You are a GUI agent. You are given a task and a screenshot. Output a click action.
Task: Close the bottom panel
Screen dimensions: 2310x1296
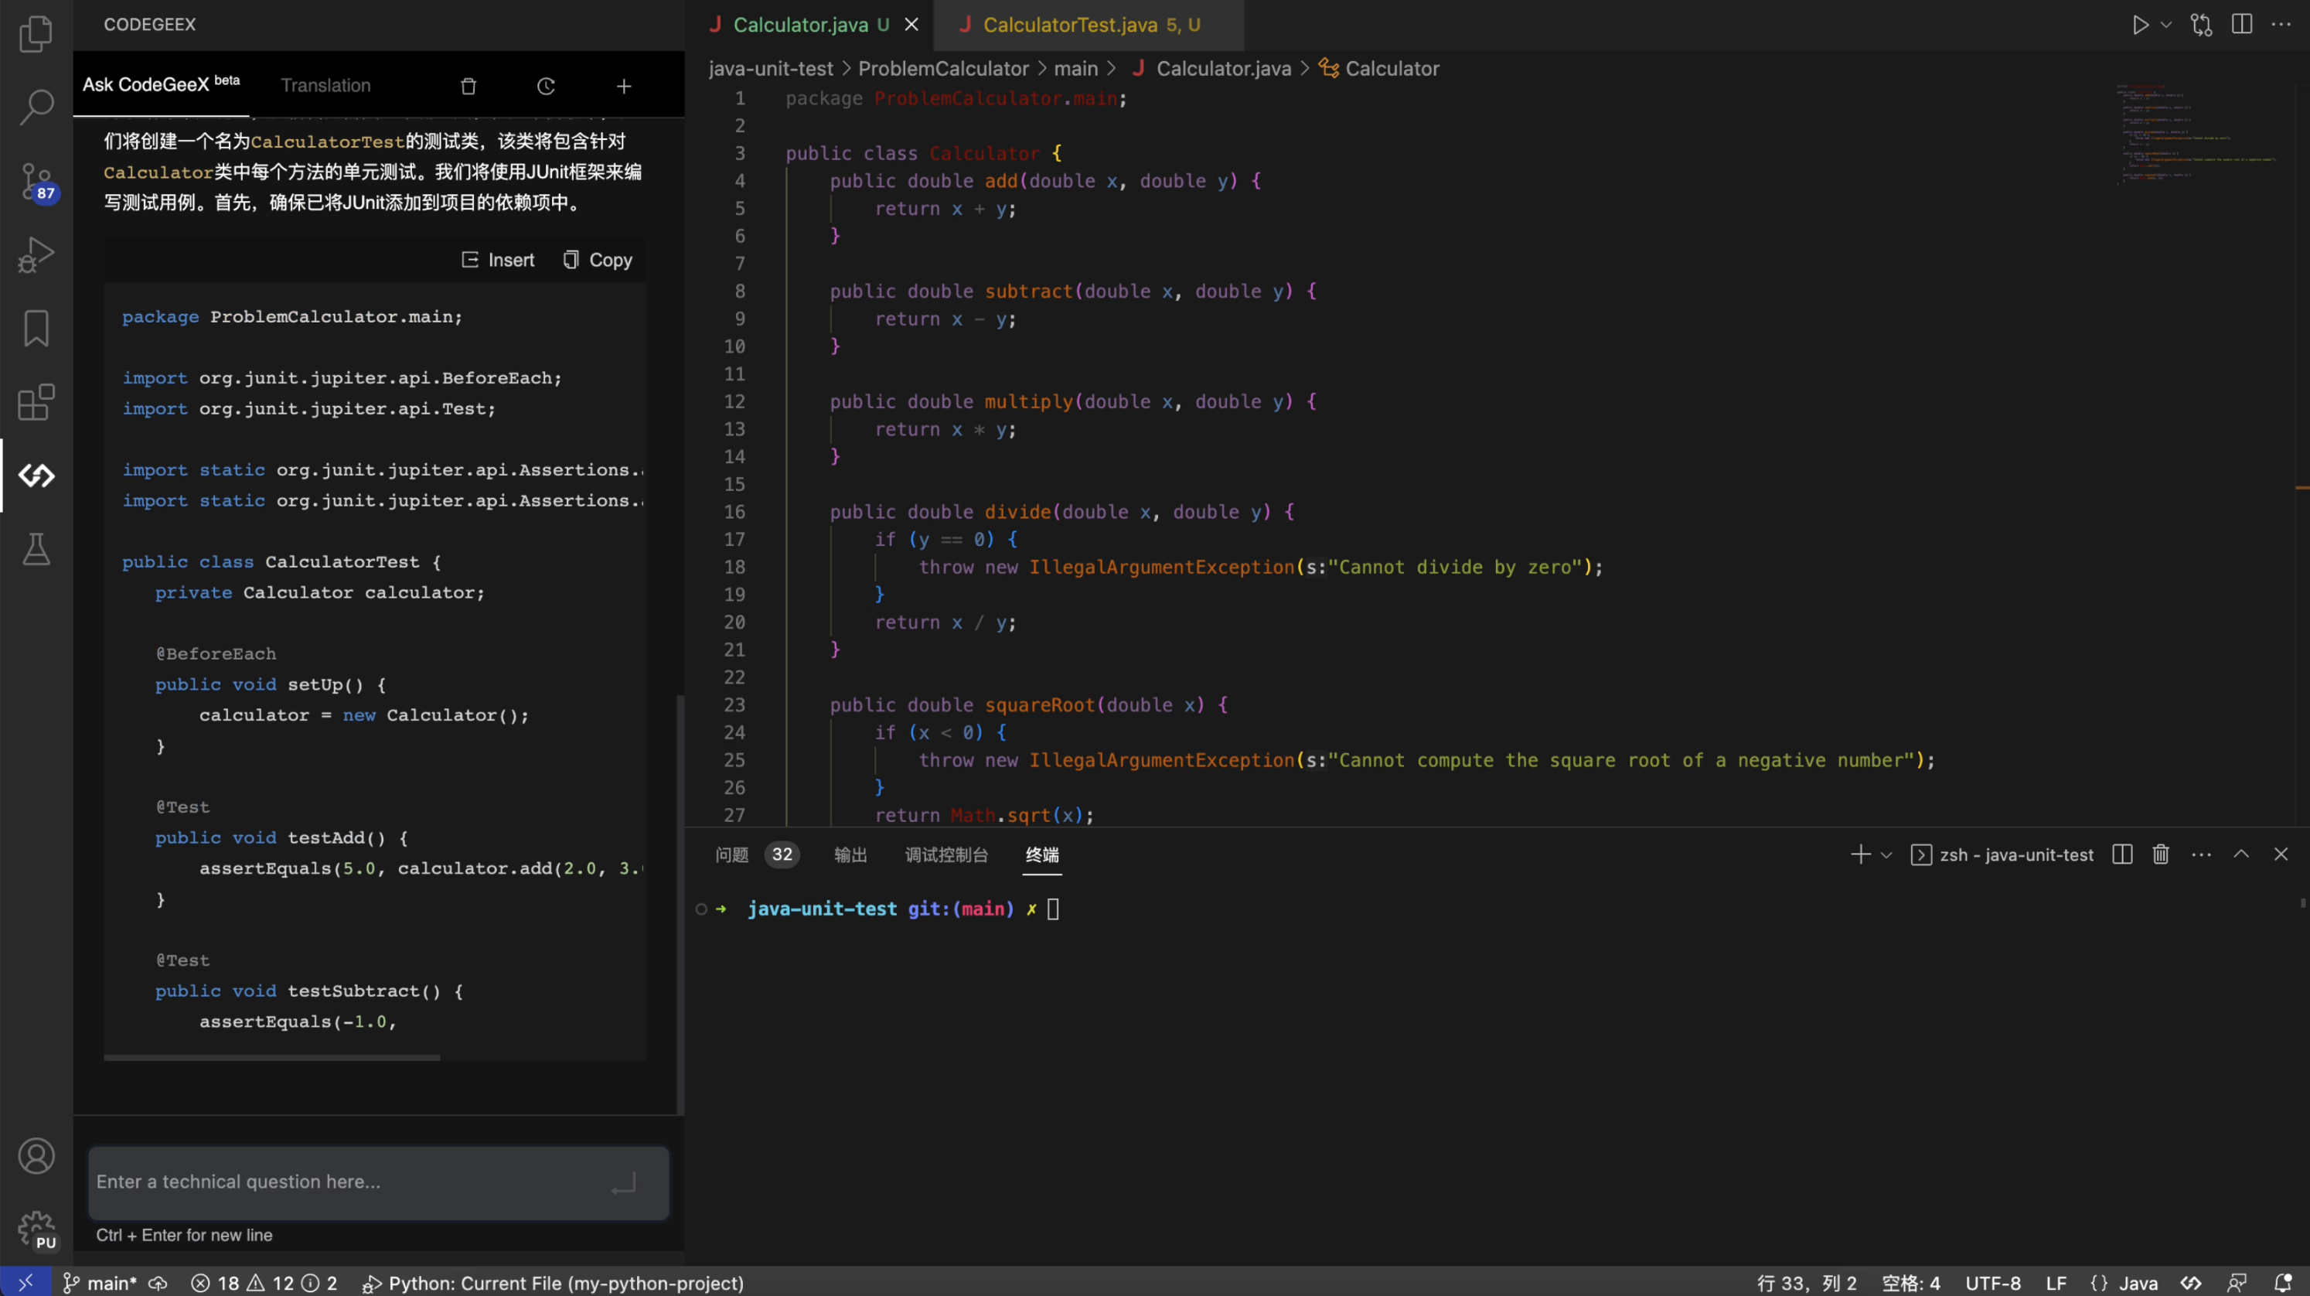click(2281, 854)
